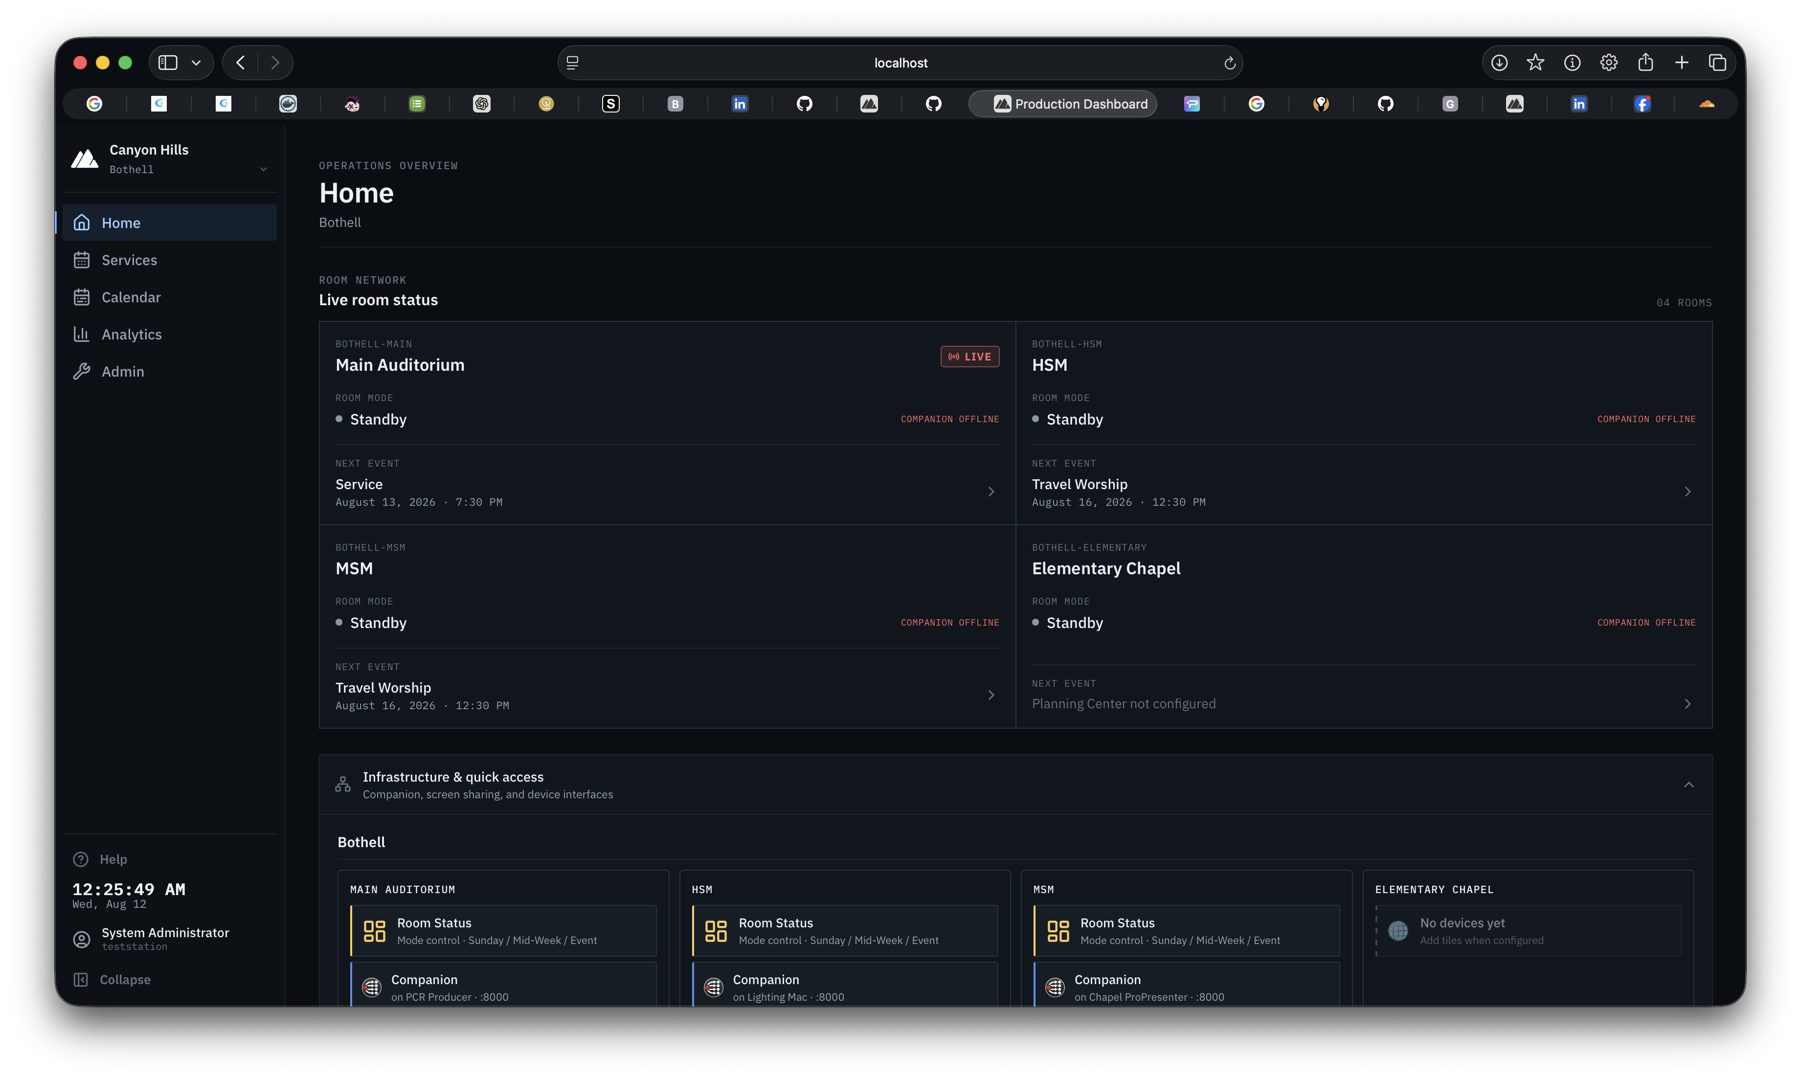Click the bookmark star icon

tap(1535, 63)
